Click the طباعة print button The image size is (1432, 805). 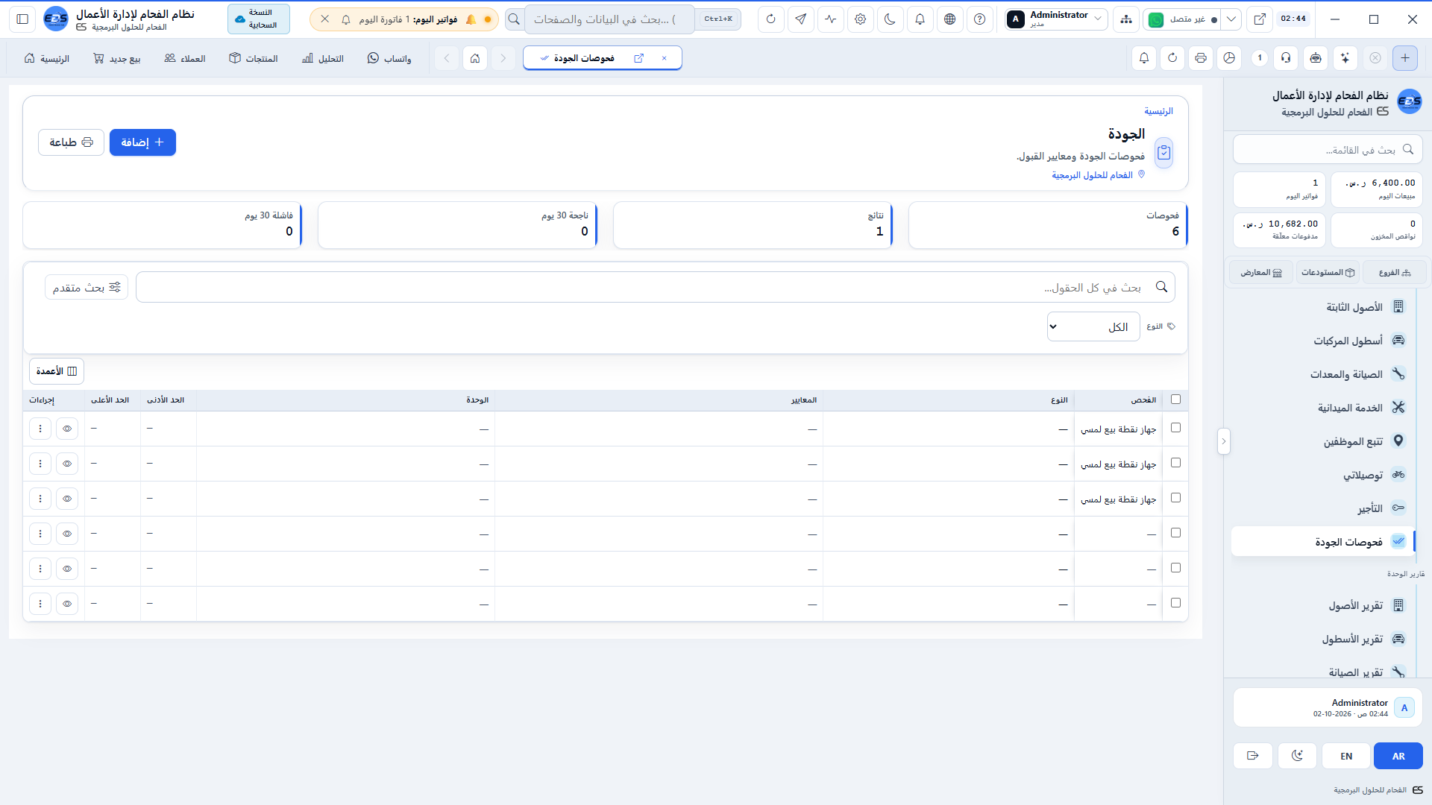(x=71, y=142)
